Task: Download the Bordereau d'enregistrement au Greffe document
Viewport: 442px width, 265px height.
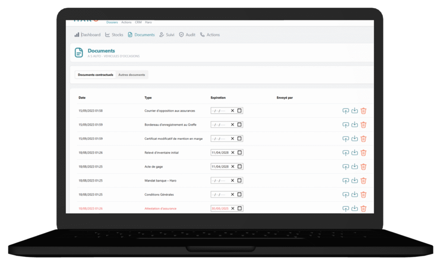Action: 354,125
